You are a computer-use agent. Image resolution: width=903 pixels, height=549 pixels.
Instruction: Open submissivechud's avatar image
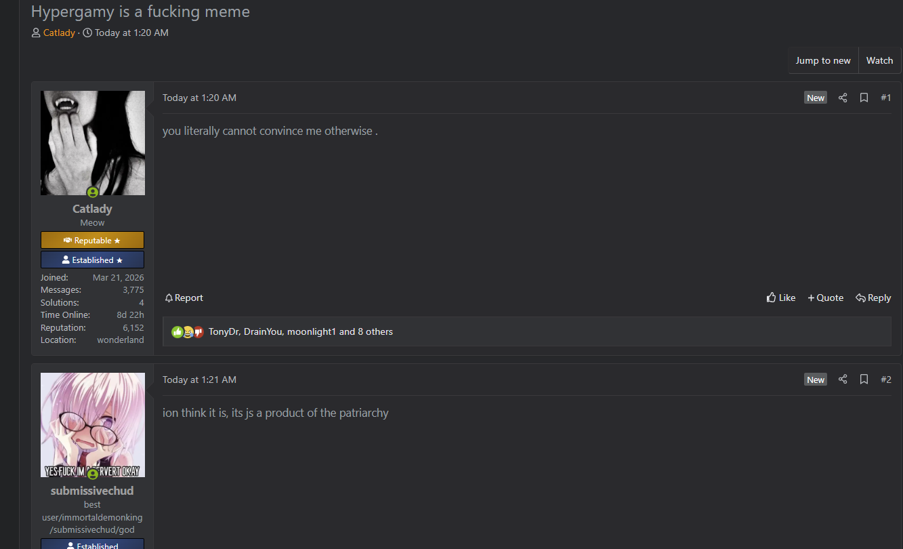coord(93,424)
